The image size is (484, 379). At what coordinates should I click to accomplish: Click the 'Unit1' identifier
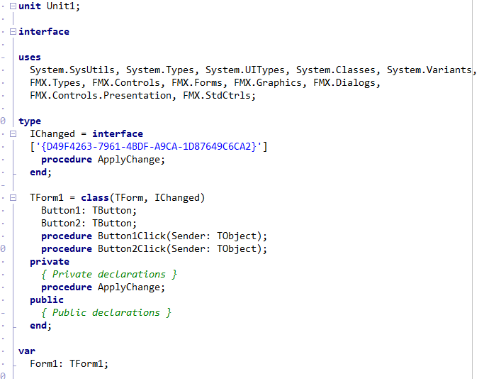tap(61, 6)
